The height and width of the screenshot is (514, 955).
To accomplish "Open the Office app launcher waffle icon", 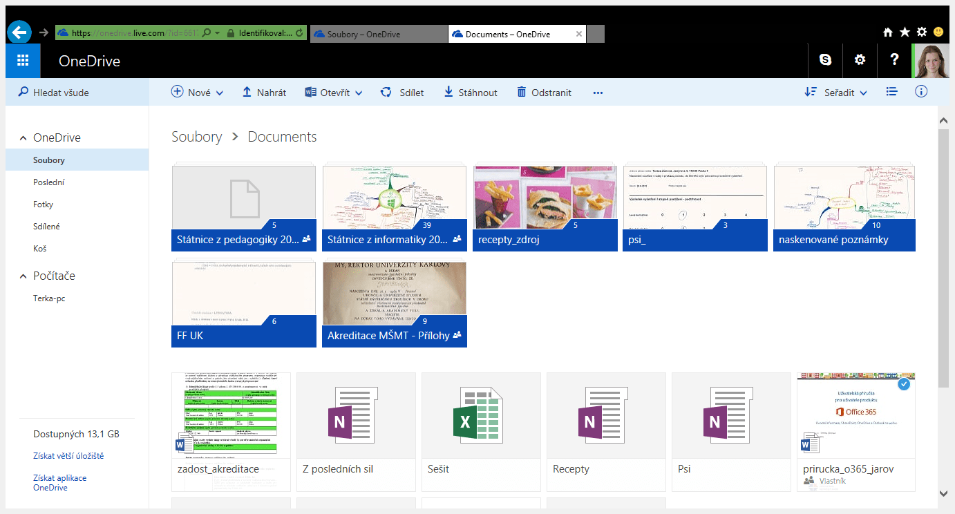I will pos(22,61).
